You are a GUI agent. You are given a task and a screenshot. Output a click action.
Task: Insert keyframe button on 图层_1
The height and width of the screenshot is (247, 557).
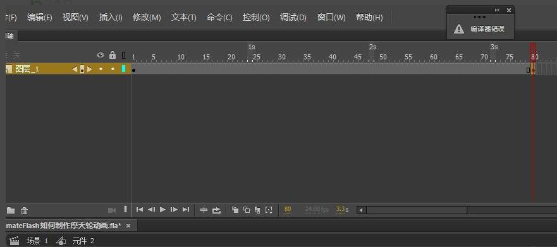pos(82,69)
